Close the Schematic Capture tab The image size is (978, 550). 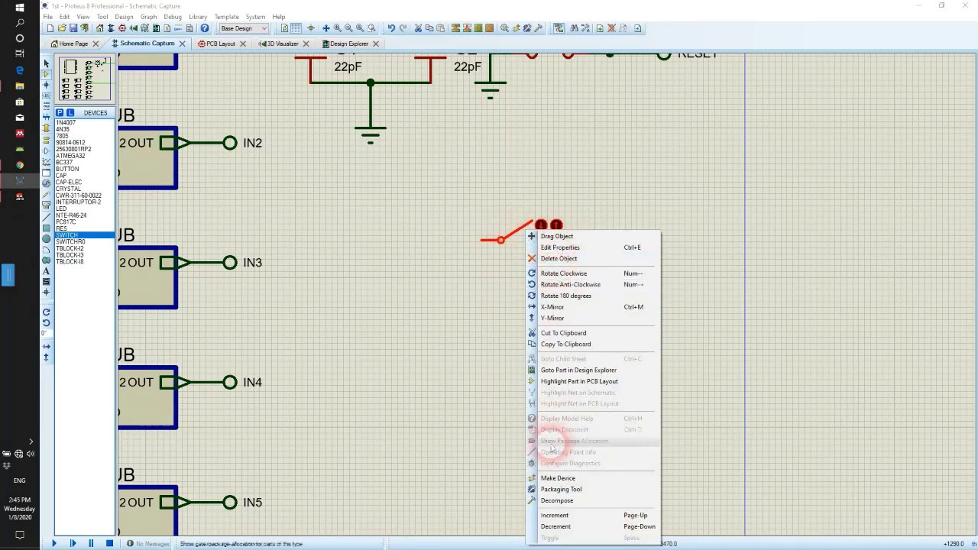(183, 44)
